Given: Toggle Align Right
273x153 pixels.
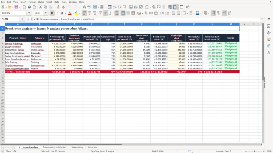Looking at the screenshot, I should tap(95, 13).
